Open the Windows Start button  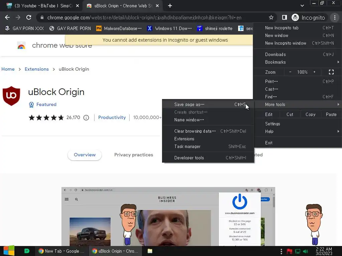(9, 251)
